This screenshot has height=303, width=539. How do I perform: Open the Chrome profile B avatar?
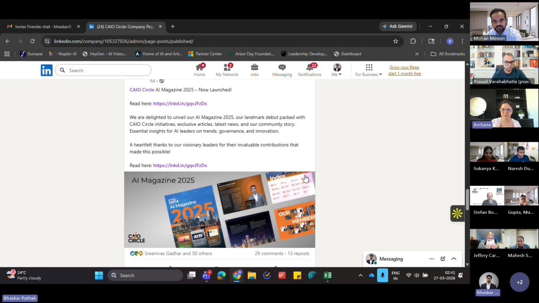click(x=450, y=41)
